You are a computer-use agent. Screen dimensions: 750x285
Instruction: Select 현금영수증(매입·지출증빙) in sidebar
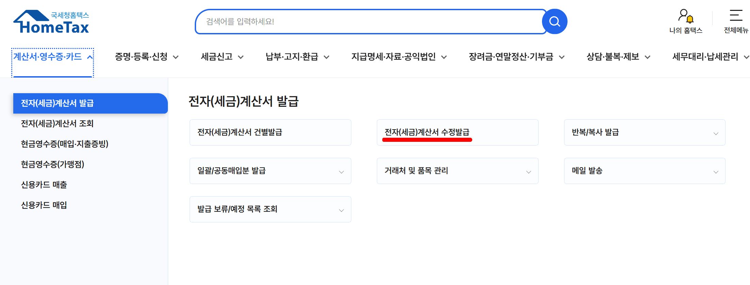tap(65, 144)
